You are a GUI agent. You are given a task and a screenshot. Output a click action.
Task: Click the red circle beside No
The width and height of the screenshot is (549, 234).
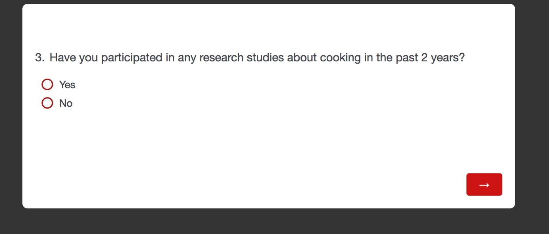(47, 103)
